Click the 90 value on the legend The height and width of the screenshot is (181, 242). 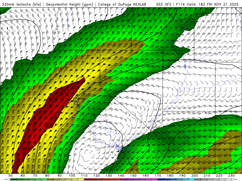[60, 176]
